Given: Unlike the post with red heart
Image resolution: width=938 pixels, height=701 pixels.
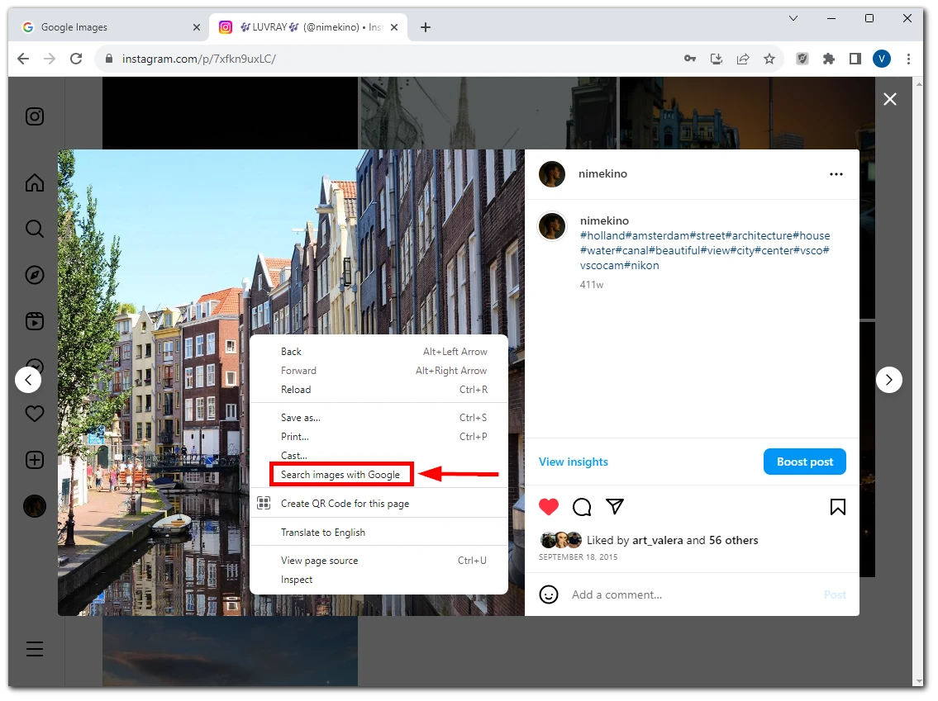Looking at the screenshot, I should coord(549,507).
